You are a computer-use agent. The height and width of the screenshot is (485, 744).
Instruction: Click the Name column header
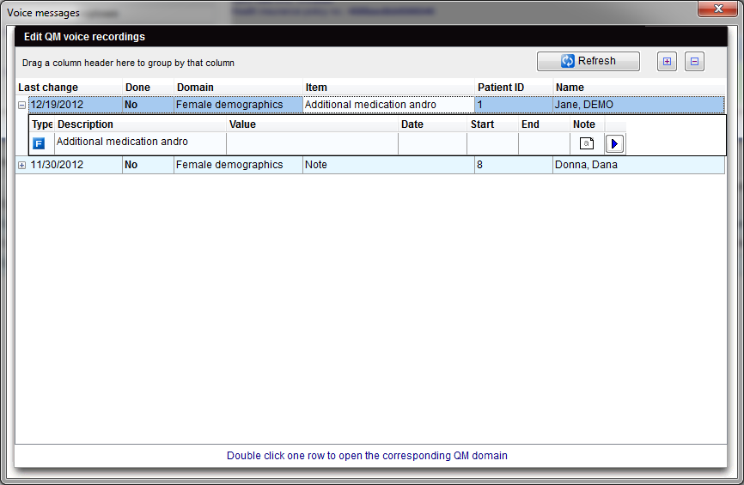coord(638,88)
